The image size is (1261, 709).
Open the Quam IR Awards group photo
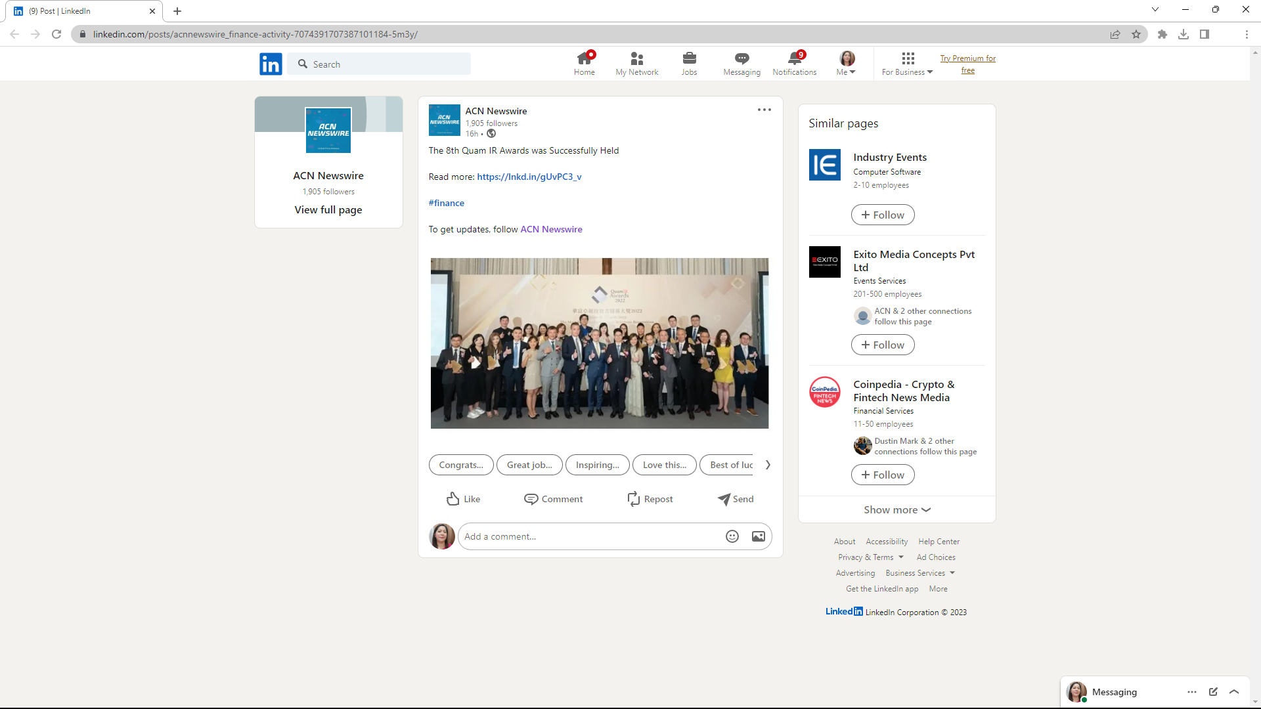600,343
